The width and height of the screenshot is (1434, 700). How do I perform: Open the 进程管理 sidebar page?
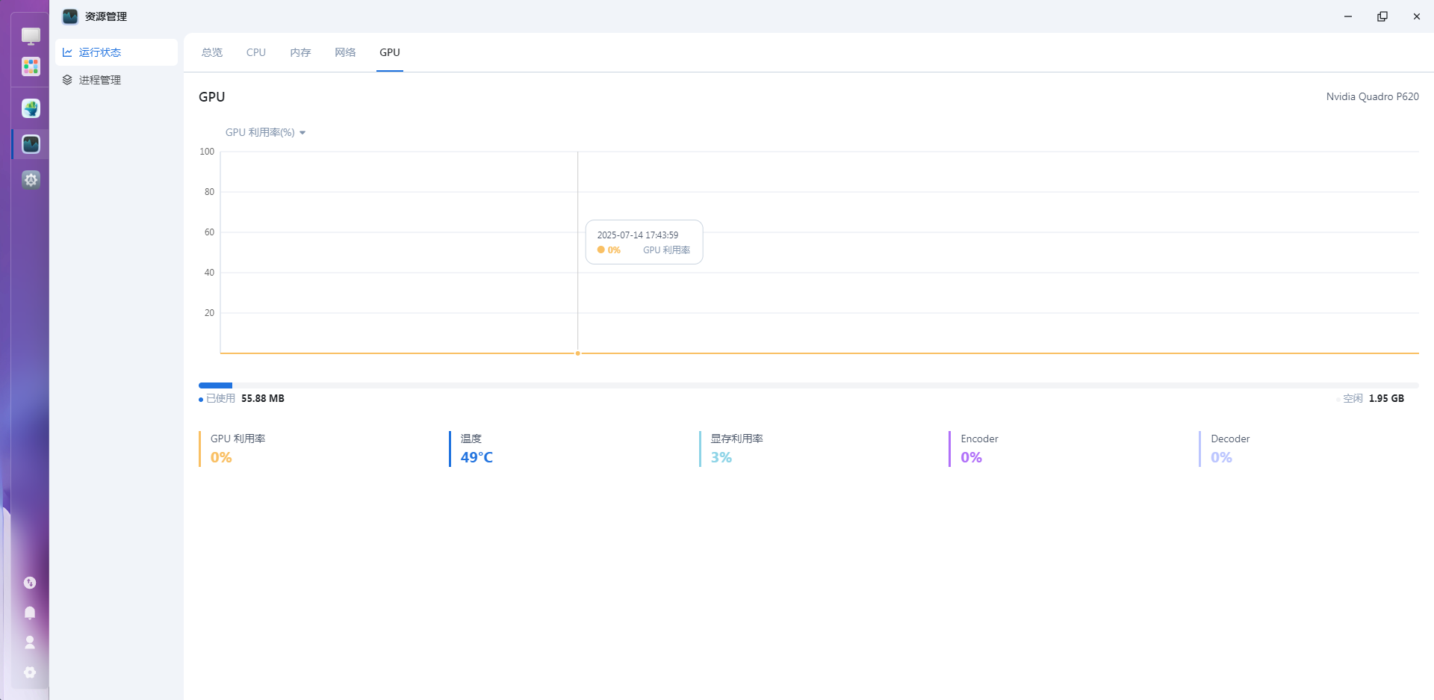click(117, 80)
